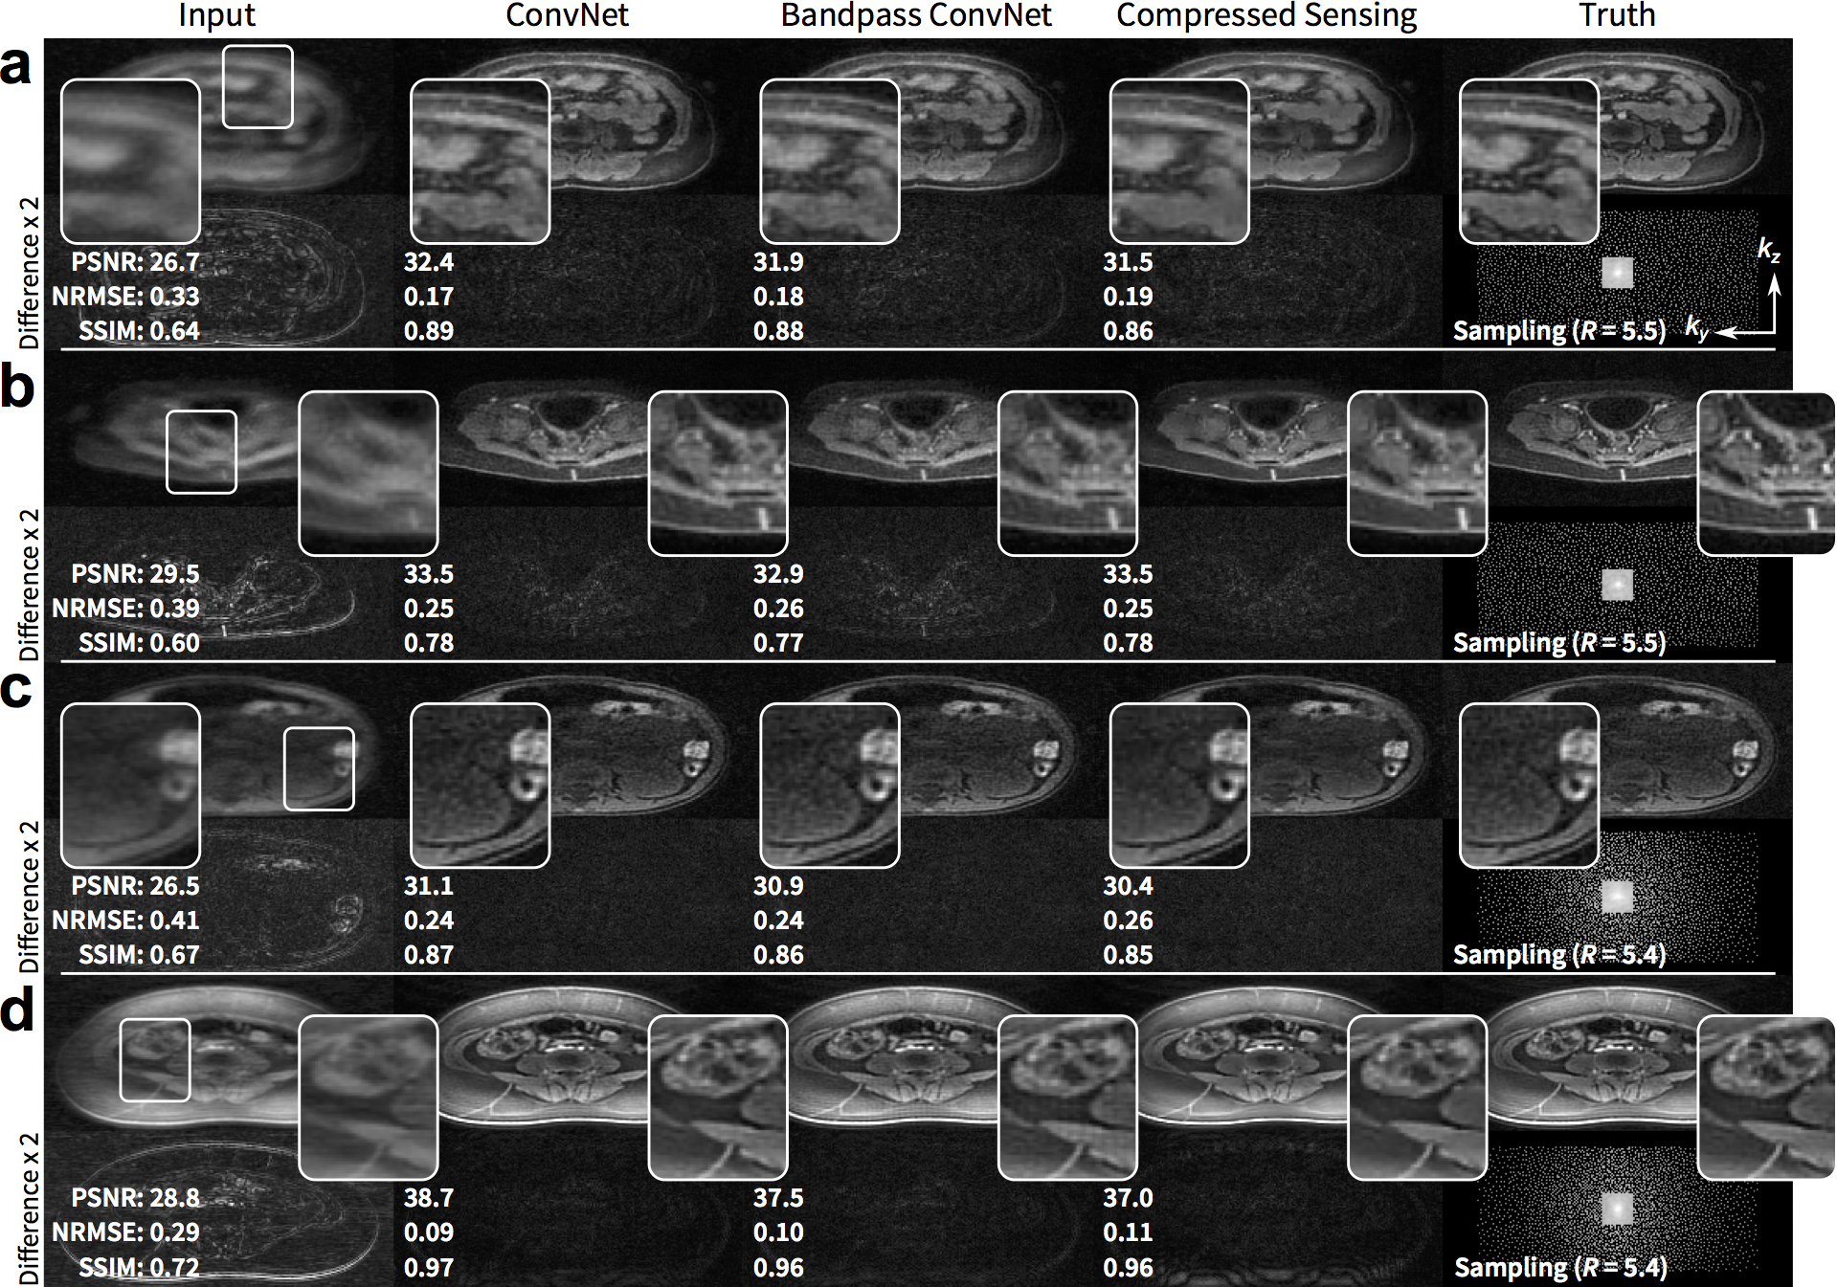Click the 38.7 PSNR value in row d
Screen dimensions: 1837x1287
428,1198
